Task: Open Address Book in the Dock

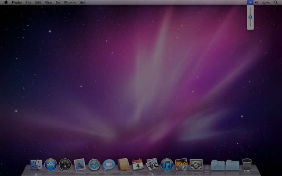Action: coord(123,164)
